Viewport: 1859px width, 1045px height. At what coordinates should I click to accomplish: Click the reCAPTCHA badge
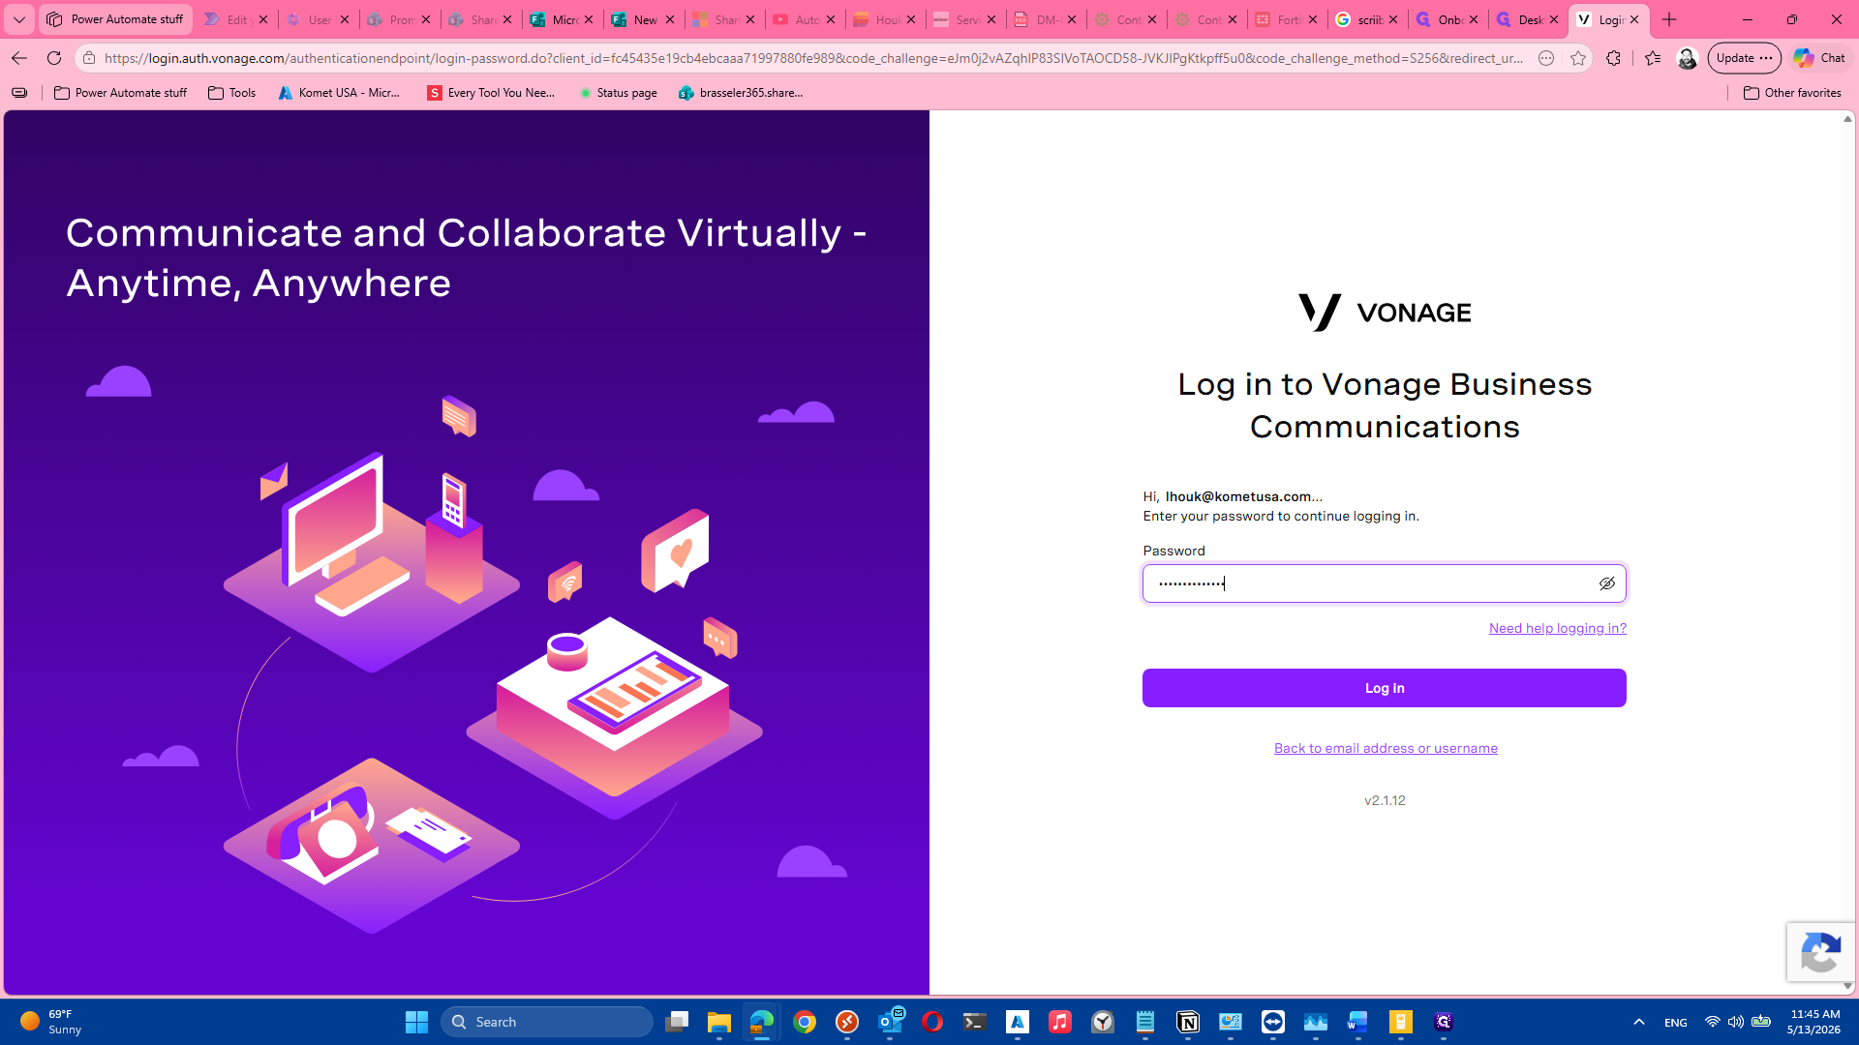1820,952
